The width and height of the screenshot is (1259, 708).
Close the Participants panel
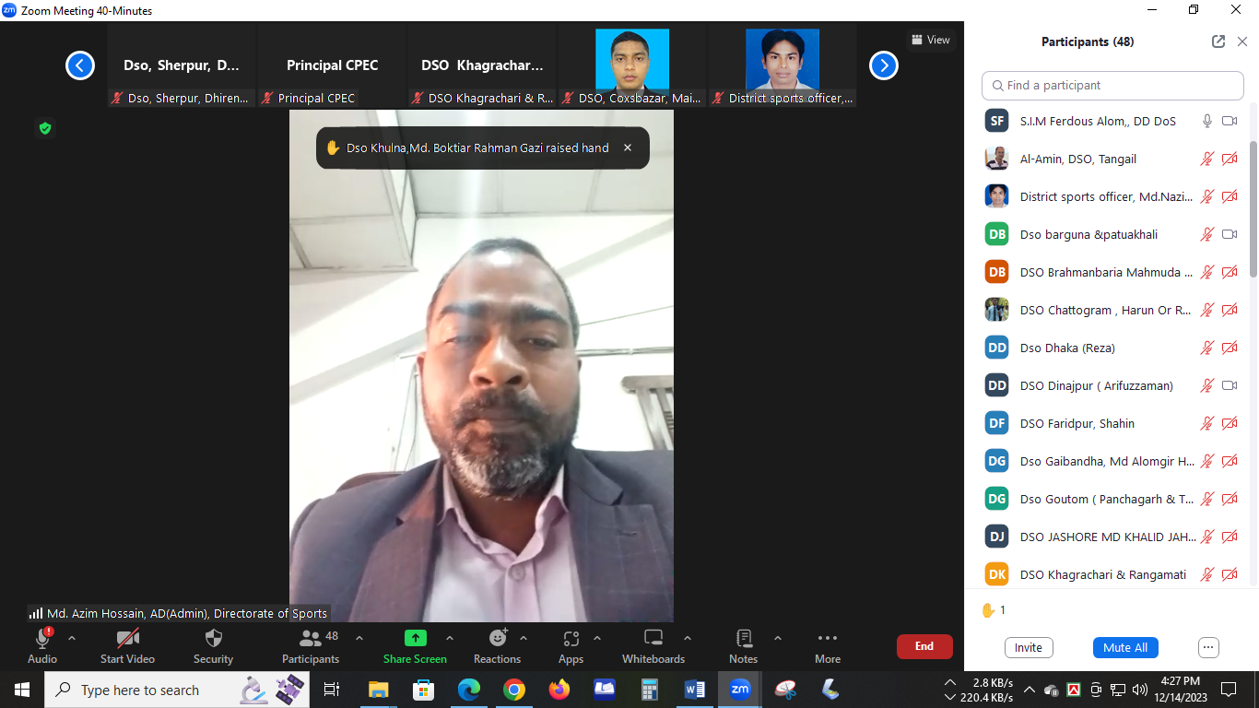[x=1242, y=41]
